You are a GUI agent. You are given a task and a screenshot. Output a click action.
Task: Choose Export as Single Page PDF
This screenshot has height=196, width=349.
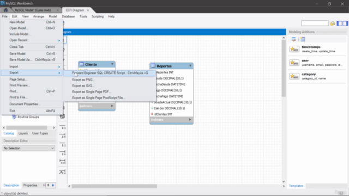coord(110,92)
